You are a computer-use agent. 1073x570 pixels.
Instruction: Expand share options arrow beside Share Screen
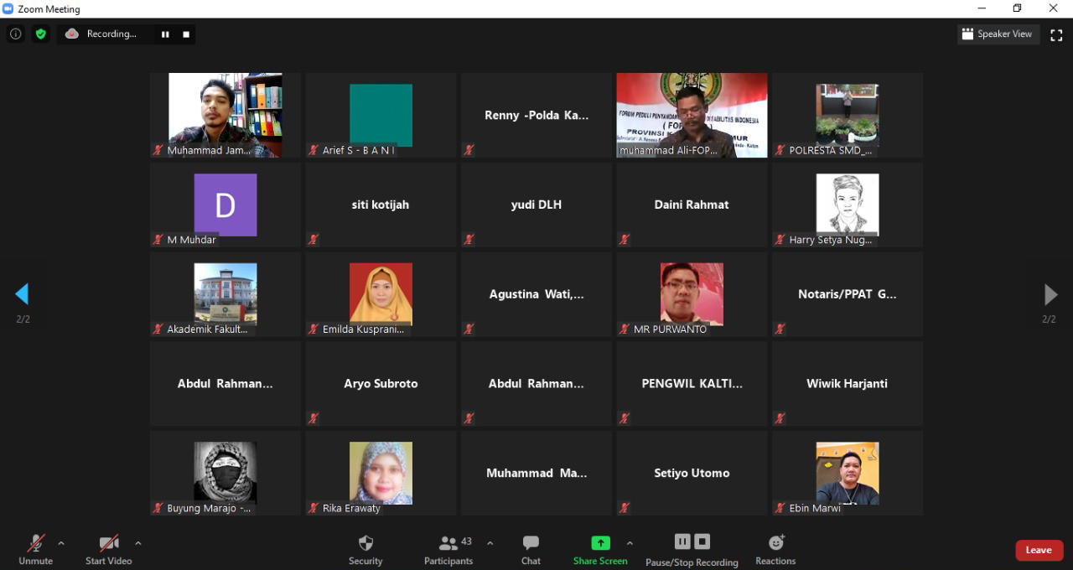pos(630,543)
